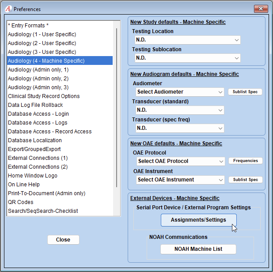Expand the Select OAE Protocol dropdown
The width and height of the screenshot is (273, 272).
tap(181, 161)
